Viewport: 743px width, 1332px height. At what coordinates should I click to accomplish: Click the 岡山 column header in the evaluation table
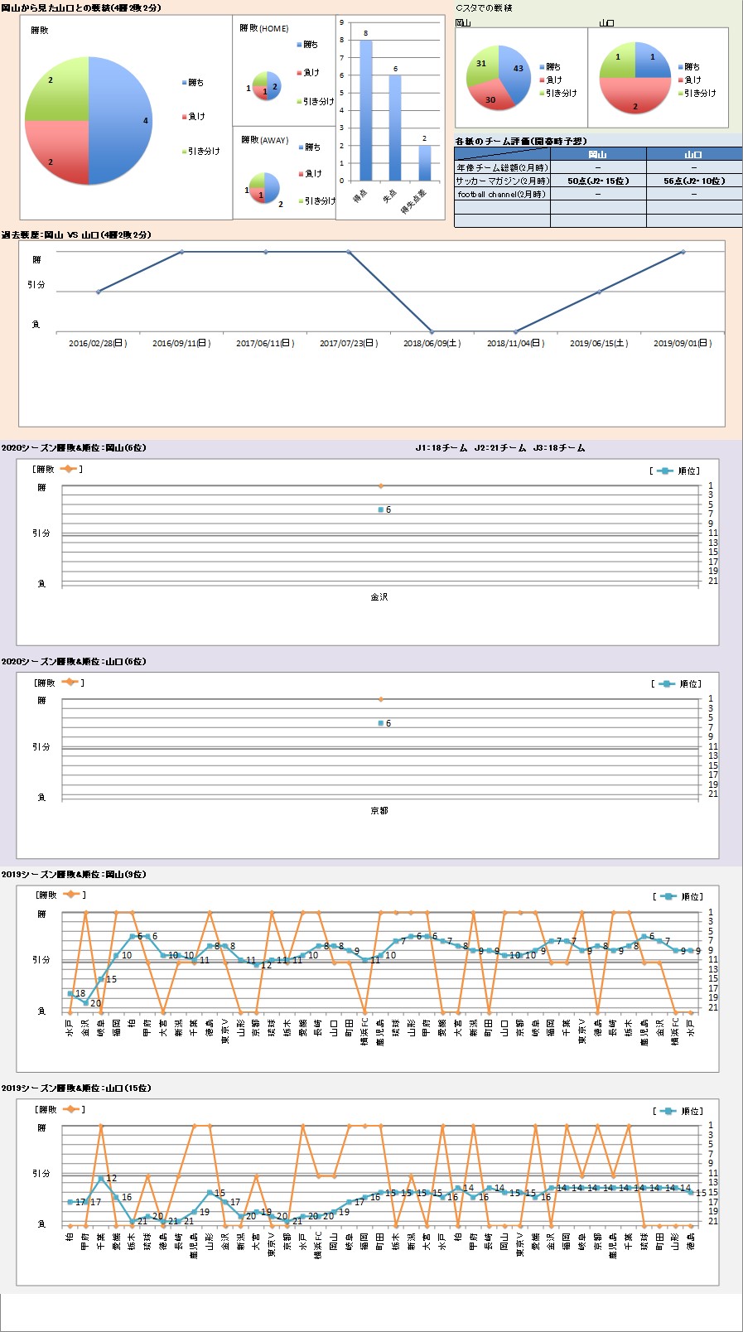[x=598, y=154]
